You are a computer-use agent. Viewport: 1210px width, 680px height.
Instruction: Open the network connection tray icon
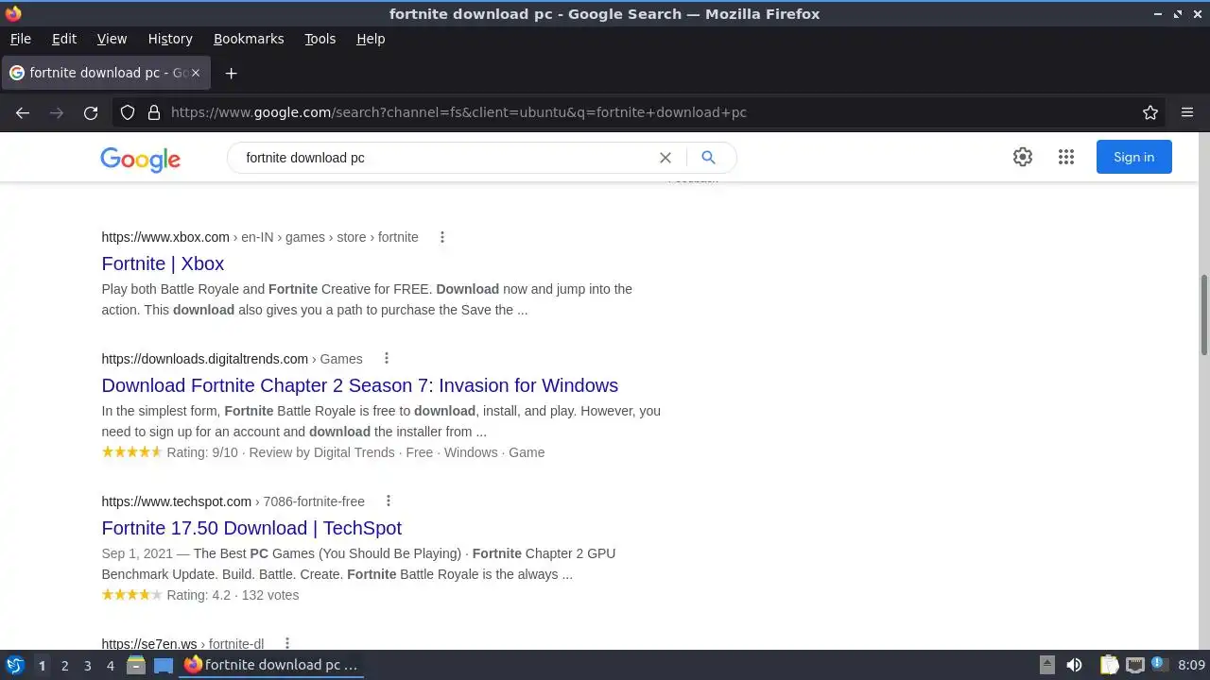[x=1135, y=665]
